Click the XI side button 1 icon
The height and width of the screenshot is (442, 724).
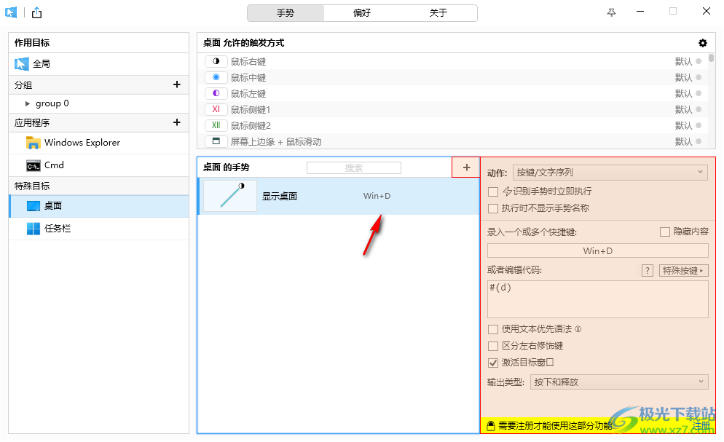(x=216, y=109)
